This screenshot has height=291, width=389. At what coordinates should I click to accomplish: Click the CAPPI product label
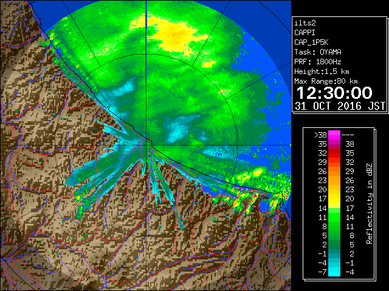tap(305, 33)
